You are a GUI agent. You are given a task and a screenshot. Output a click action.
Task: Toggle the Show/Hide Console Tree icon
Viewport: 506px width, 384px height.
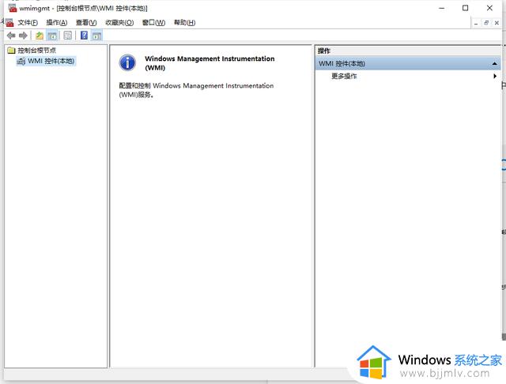coord(52,36)
